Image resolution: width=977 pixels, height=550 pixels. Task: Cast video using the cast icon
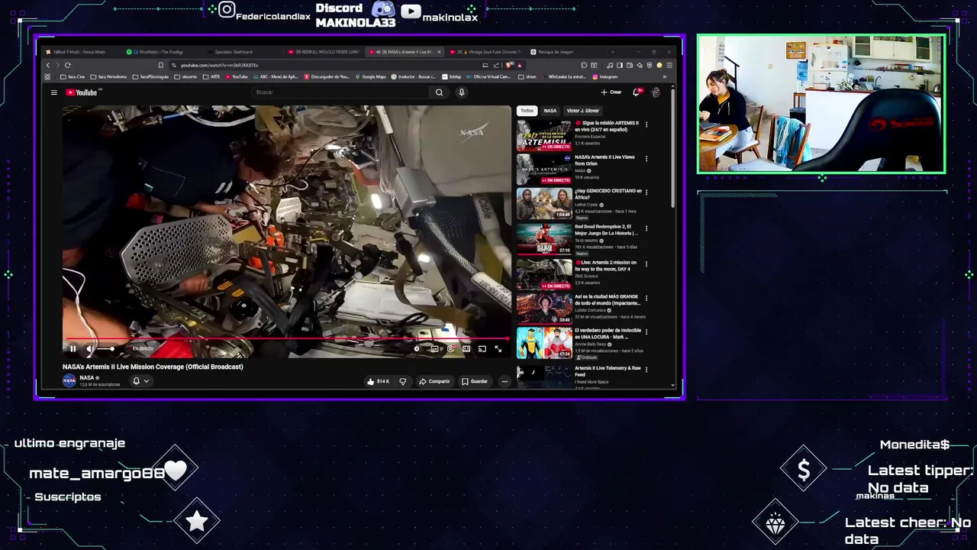482,349
